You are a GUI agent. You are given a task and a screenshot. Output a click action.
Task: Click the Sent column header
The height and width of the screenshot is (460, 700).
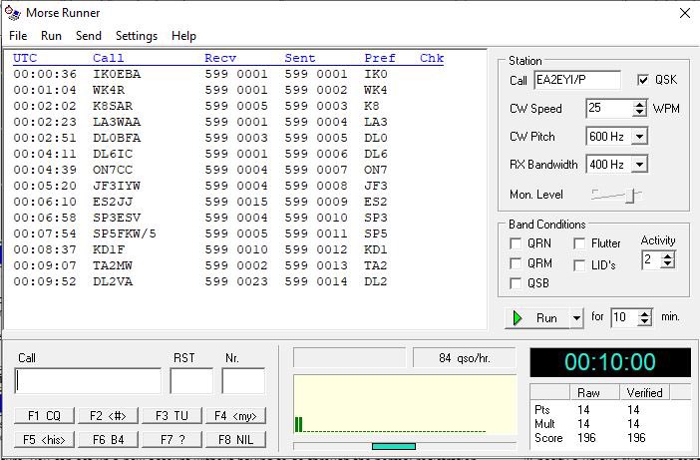click(x=300, y=58)
